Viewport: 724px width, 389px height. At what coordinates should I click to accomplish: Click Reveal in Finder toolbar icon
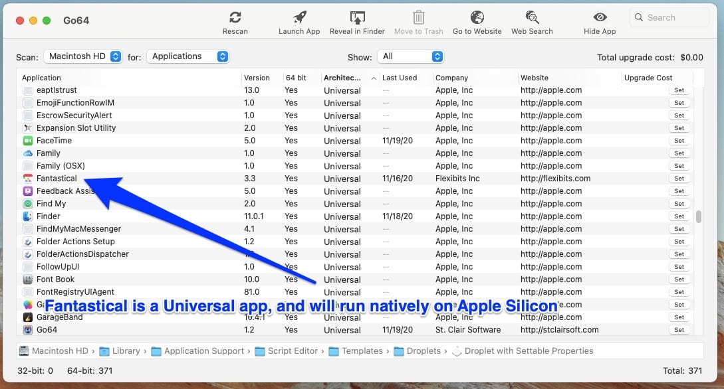[x=357, y=17]
